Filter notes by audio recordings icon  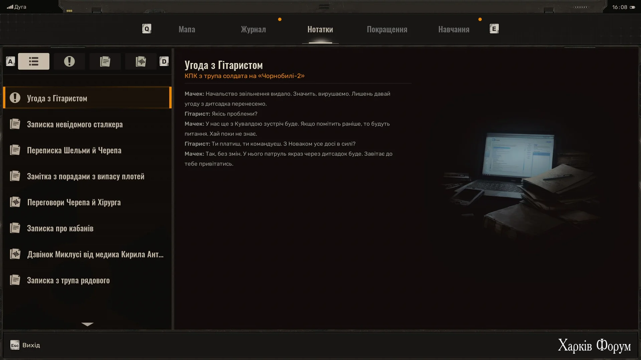(x=141, y=61)
